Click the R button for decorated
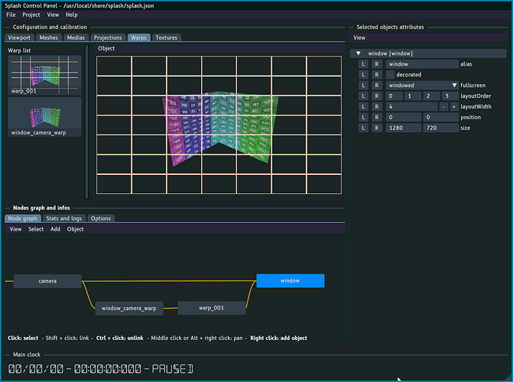The height and width of the screenshot is (382, 513). pyautogui.click(x=377, y=75)
